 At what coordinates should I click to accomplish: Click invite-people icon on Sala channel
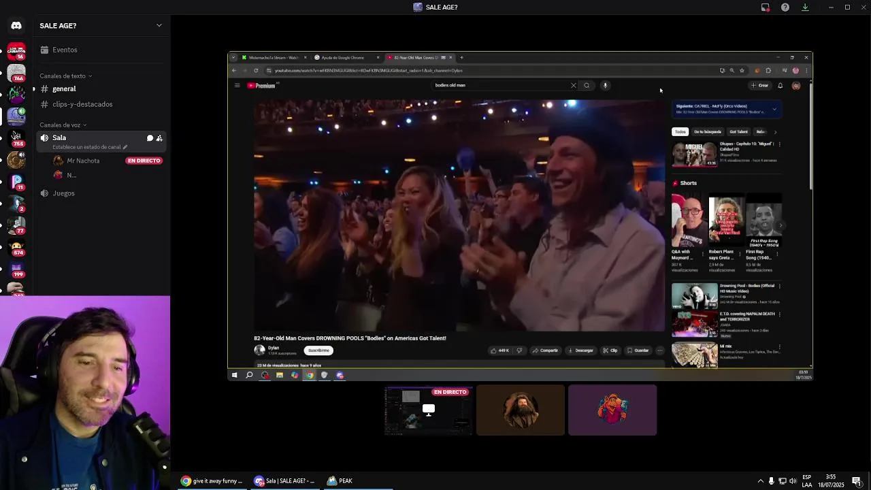[159, 138]
